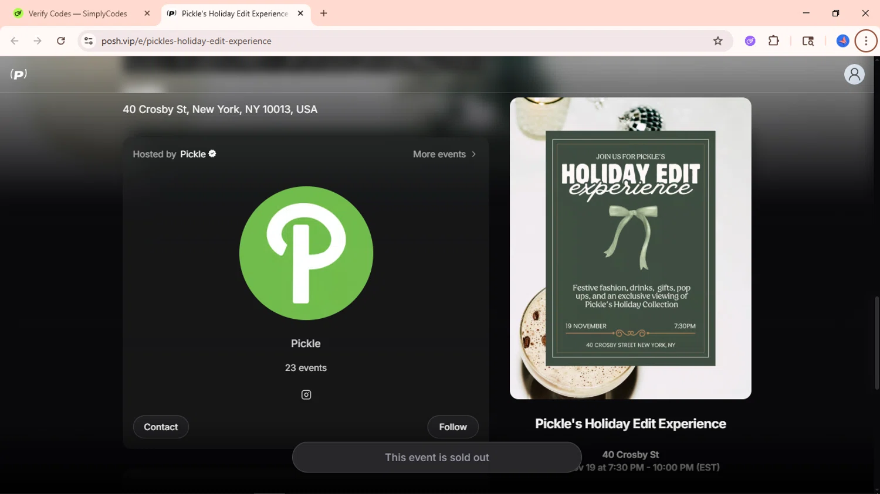880x494 pixels.
Task: Click the '40 Crosby St' venue text under title
Action: click(x=631, y=455)
